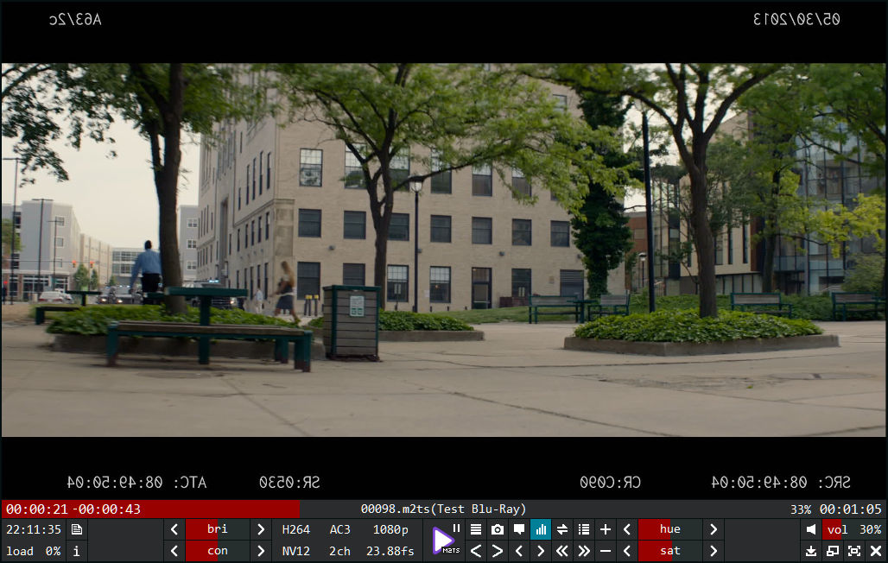Take a snapshot with the camera icon
Screen dimensions: 888x563
pos(498,529)
